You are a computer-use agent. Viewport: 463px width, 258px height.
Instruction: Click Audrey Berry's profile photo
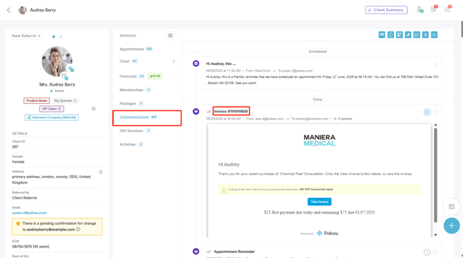tap(56, 61)
